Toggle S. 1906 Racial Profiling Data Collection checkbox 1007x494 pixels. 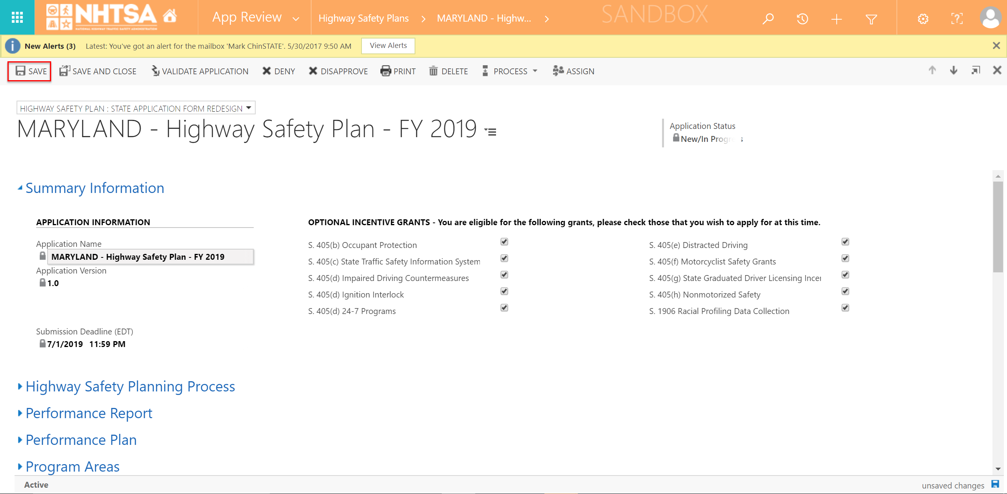pyautogui.click(x=845, y=308)
